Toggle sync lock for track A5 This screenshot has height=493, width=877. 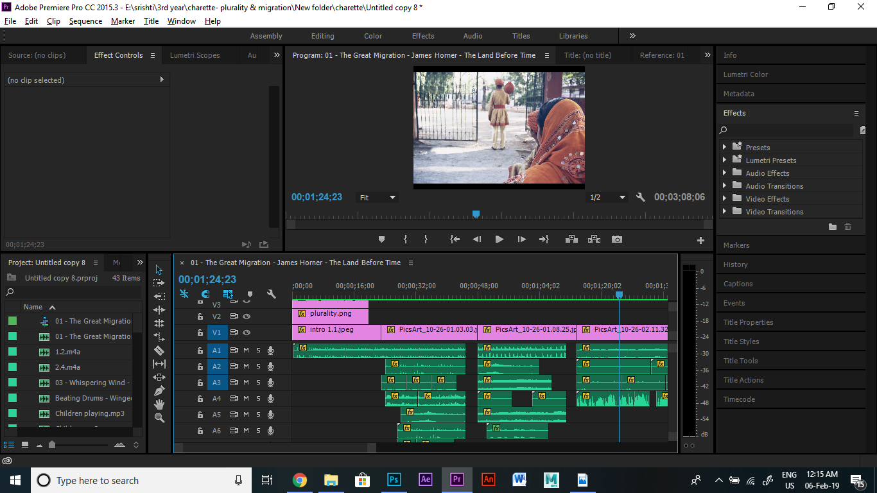(x=234, y=415)
